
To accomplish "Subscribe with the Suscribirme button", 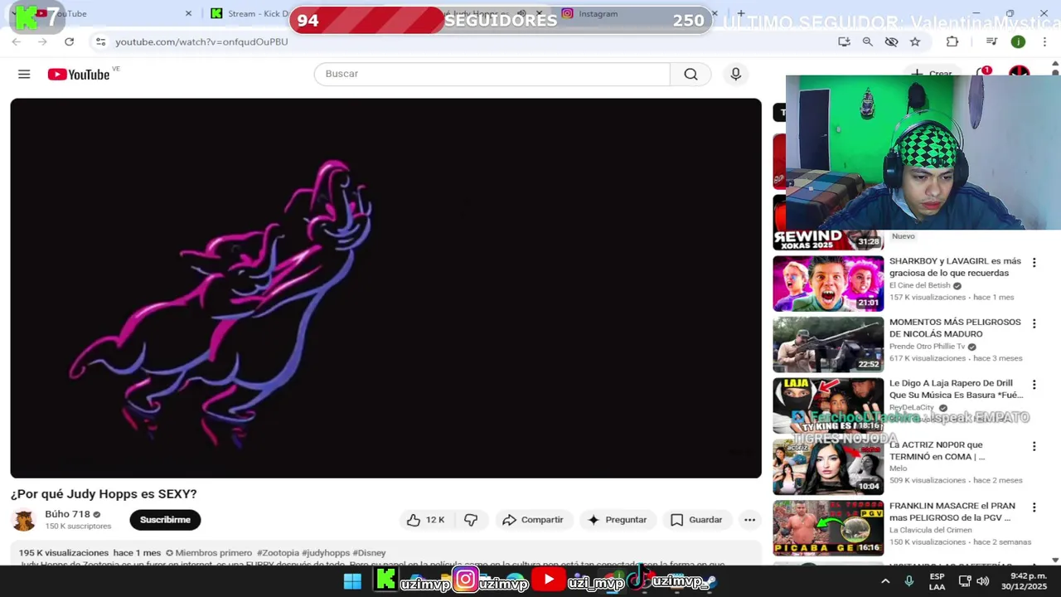I will point(165,520).
